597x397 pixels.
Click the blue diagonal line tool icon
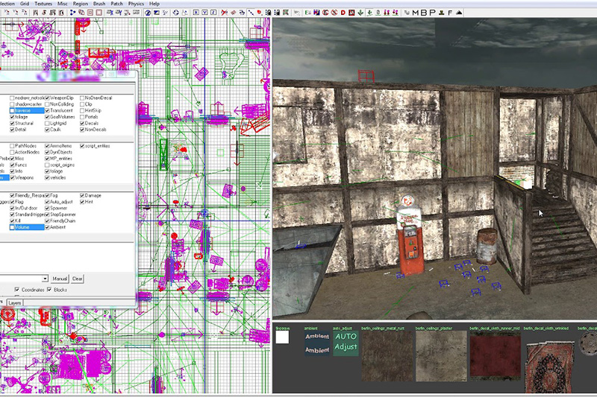click(x=251, y=13)
